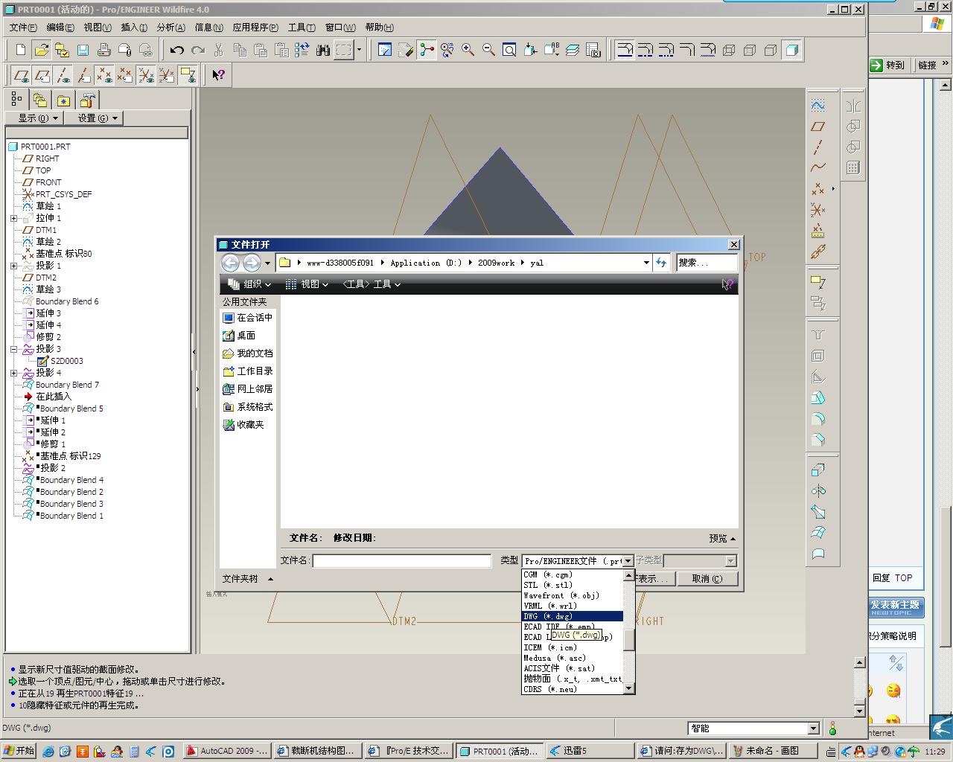Enable shaded display style
The width and height of the screenshot is (953, 762).
(791, 50)
